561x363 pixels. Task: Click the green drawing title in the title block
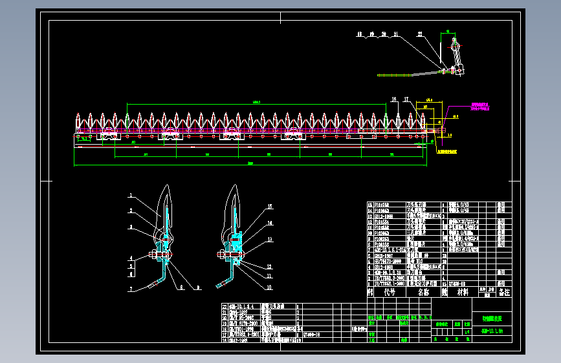pyautogui.click(x=492, y=318)
